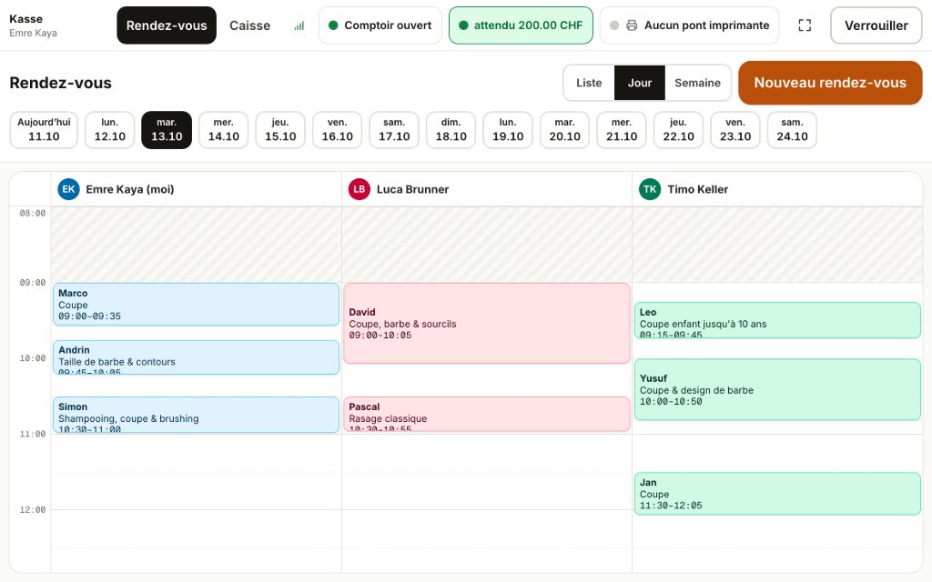Viewport: 932px width, 582px height.
Task: Select date dim. 18.10
Action: pyautogui.click(x=451, y=129)
